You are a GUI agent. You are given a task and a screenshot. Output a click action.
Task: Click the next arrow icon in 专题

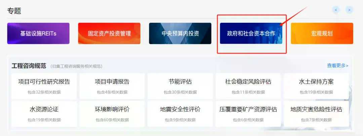pos(349,10)
